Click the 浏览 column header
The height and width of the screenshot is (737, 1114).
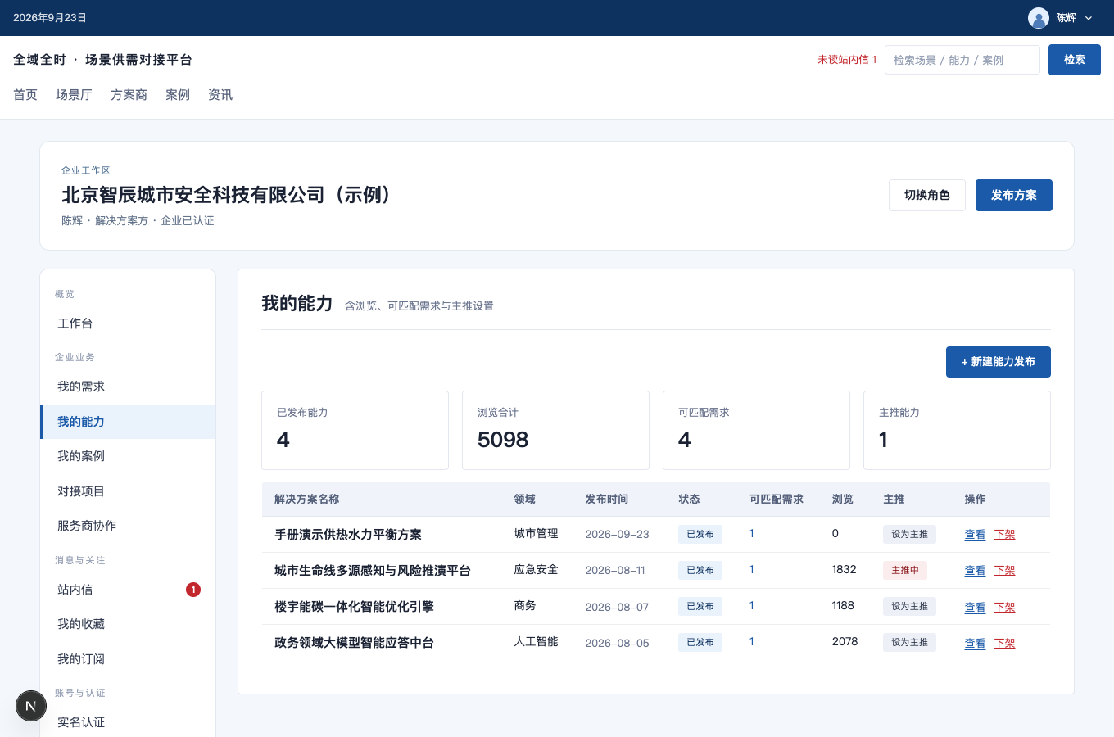click(x=842, y=499)
